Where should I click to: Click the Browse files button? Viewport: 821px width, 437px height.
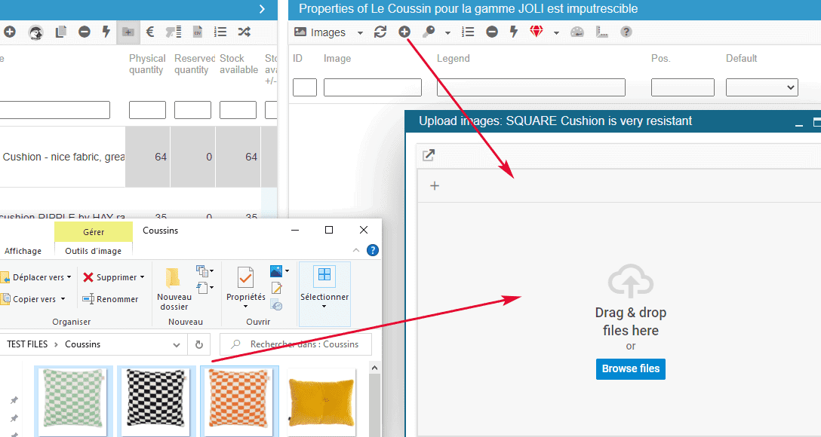coord(630,368)
